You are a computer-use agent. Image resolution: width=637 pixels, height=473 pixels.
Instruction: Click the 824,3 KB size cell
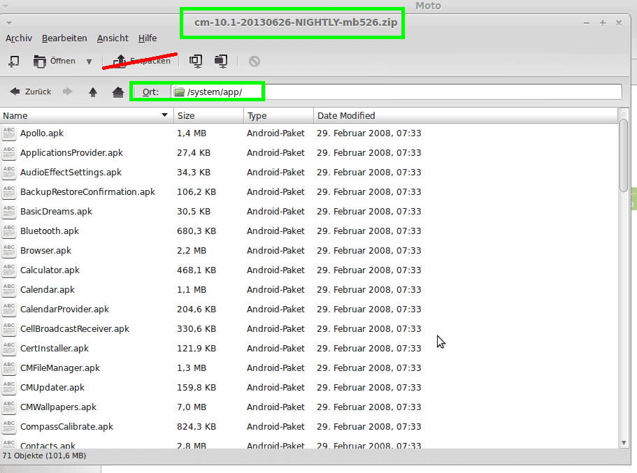tap(196, 427)
